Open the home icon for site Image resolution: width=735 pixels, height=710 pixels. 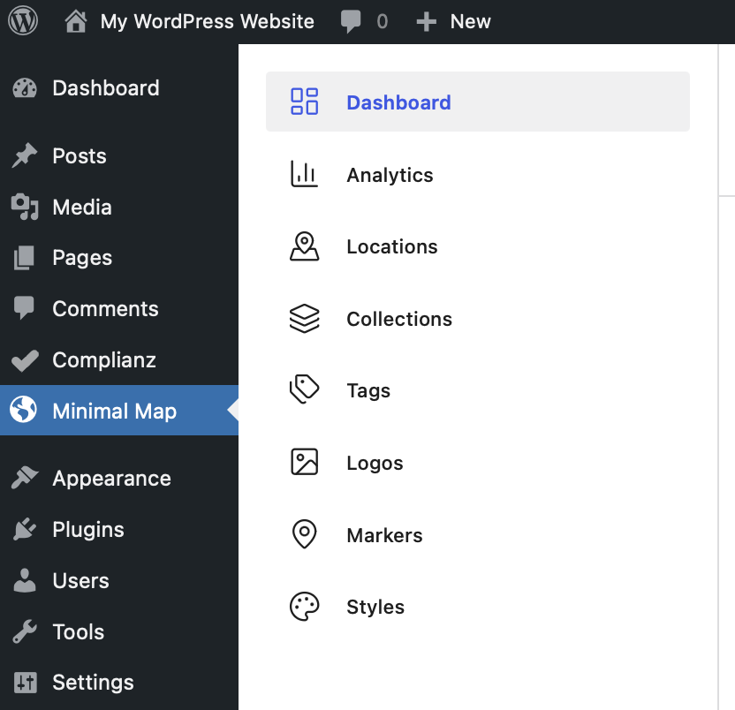[x=77, y=21]
